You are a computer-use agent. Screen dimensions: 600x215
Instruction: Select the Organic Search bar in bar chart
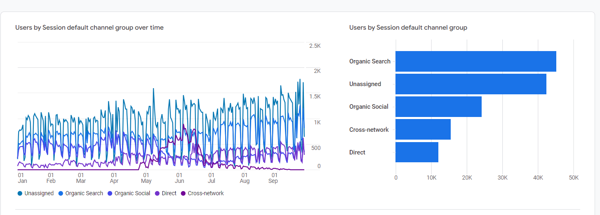point(475,61)
